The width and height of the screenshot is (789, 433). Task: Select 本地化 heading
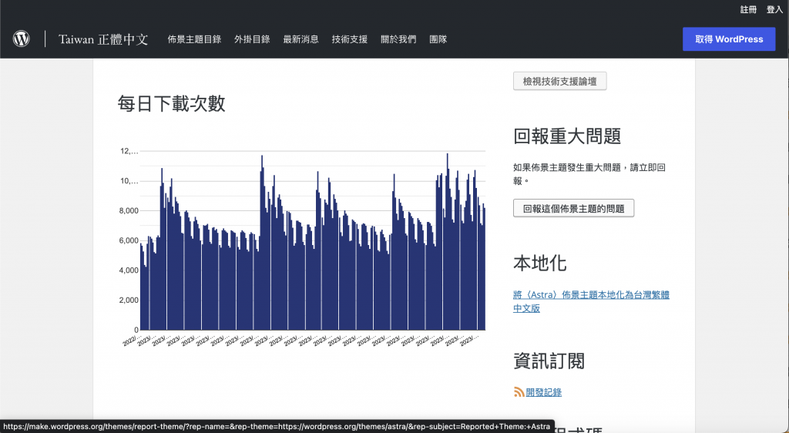540,263
